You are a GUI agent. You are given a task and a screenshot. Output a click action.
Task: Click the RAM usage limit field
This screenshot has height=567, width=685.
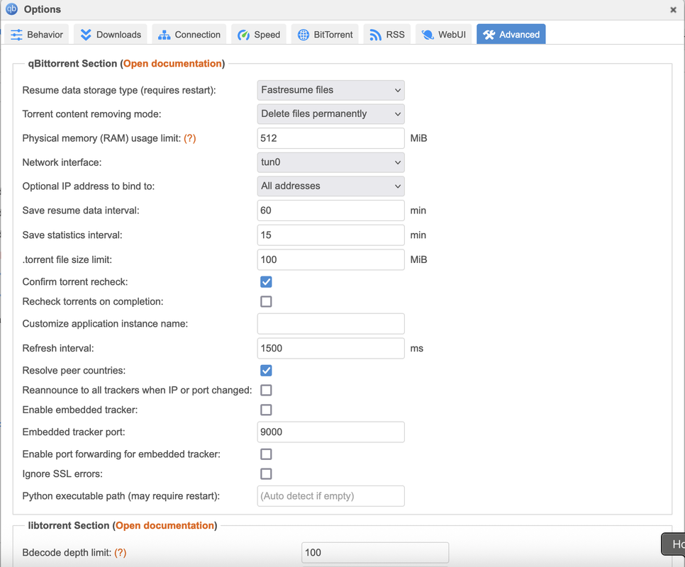(x=330, y=138)
